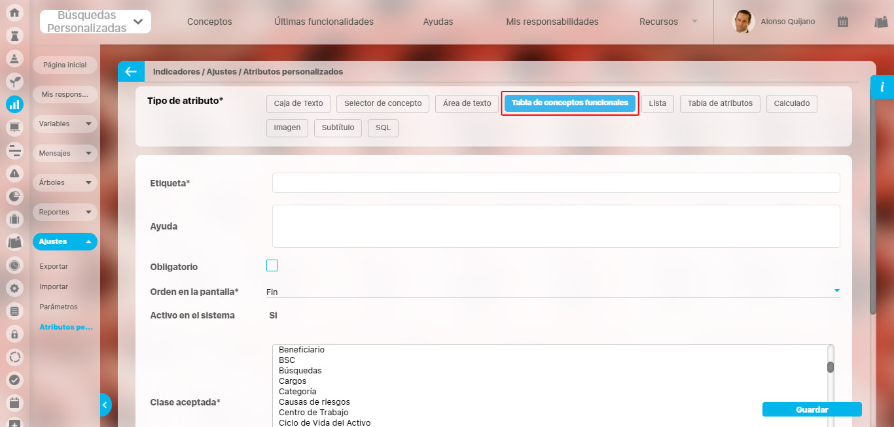
Task: Click the Etiqueta text field
Action: pyautogui.click(x=556, y=183)
